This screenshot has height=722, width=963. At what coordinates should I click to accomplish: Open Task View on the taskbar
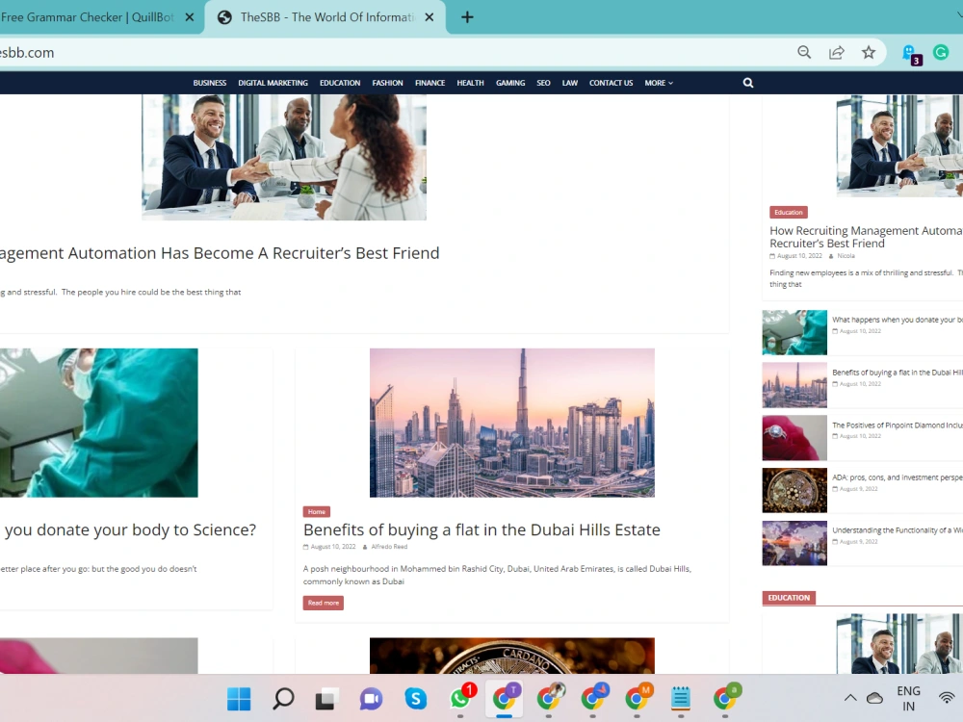pos(326,699)
